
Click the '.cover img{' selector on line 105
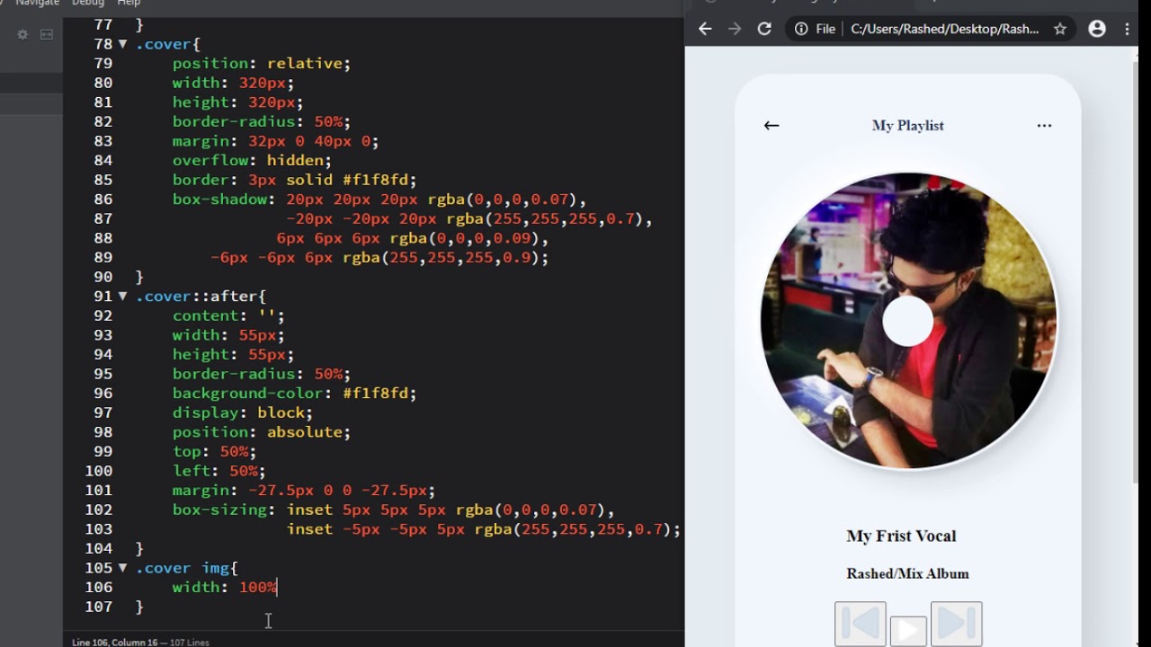point(186,567)
